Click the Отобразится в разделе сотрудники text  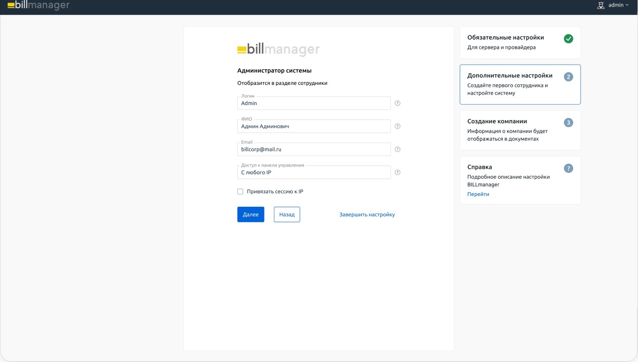coord(282,83)
